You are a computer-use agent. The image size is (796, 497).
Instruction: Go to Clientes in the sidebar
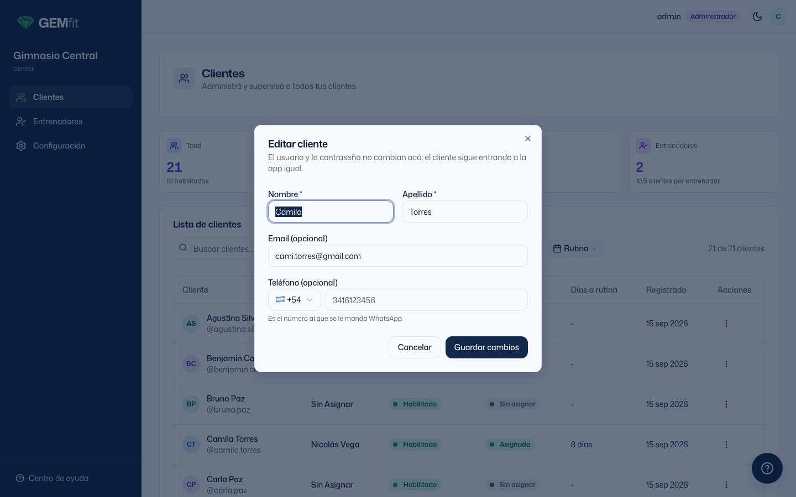tap(71, 97)
